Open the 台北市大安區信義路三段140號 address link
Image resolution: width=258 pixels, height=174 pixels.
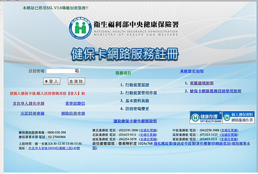(54, 148)
